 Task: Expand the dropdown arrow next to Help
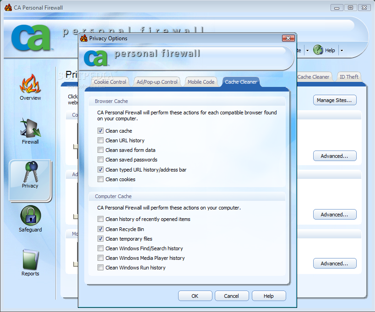[342, 50]
